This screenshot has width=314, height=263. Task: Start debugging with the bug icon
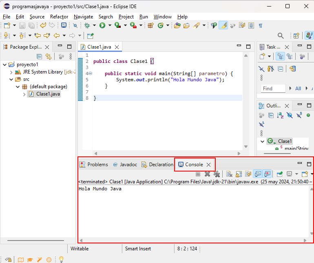pyautogui.click(x=87, y=25)
